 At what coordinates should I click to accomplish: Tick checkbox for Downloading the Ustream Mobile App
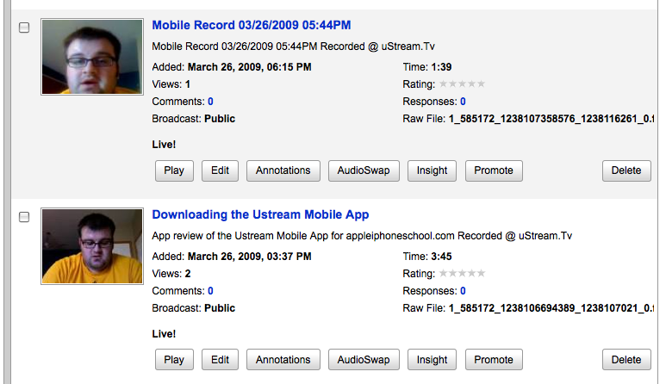(x=24, y=217)
